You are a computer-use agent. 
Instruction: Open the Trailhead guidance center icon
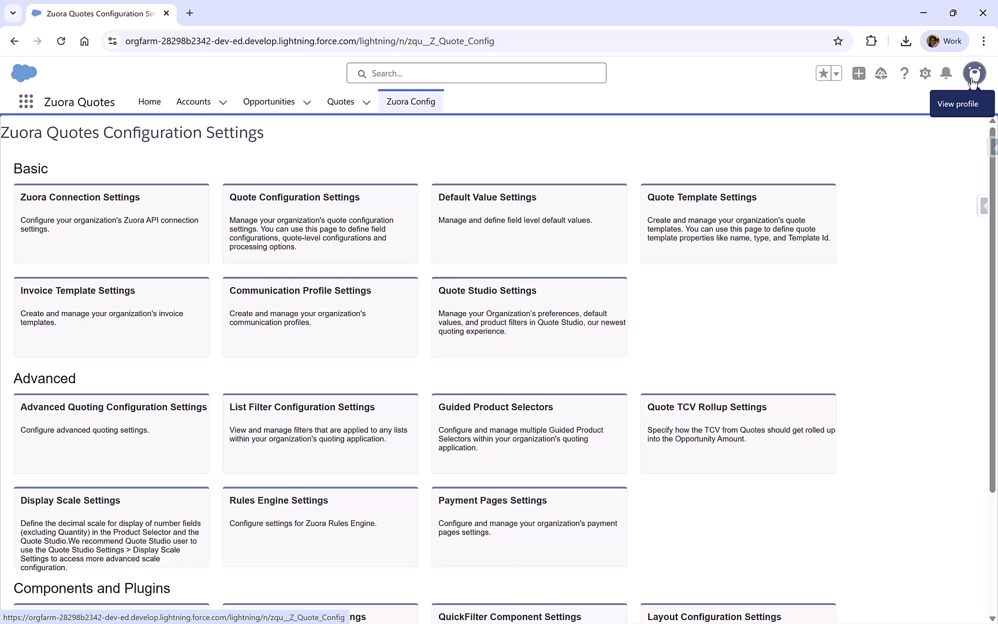coord(881,73)
